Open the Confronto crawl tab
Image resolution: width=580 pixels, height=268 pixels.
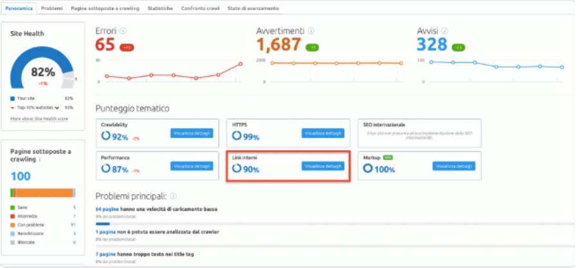pos(200,8)
